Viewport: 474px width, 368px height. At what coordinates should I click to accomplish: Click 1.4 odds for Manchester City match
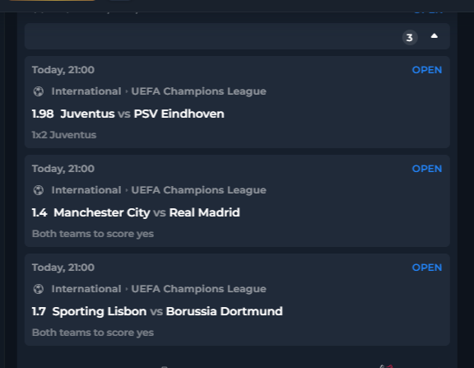39,212
